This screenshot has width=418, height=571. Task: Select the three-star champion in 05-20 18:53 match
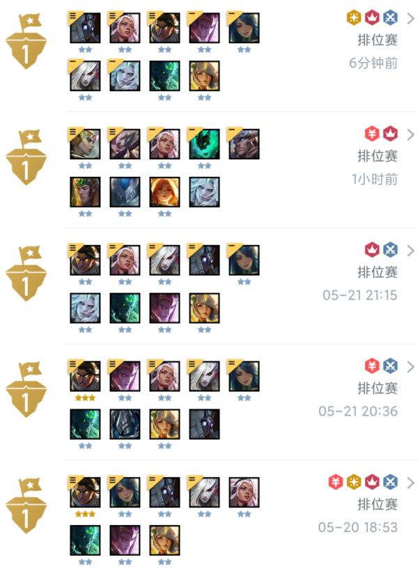[85, 492]
